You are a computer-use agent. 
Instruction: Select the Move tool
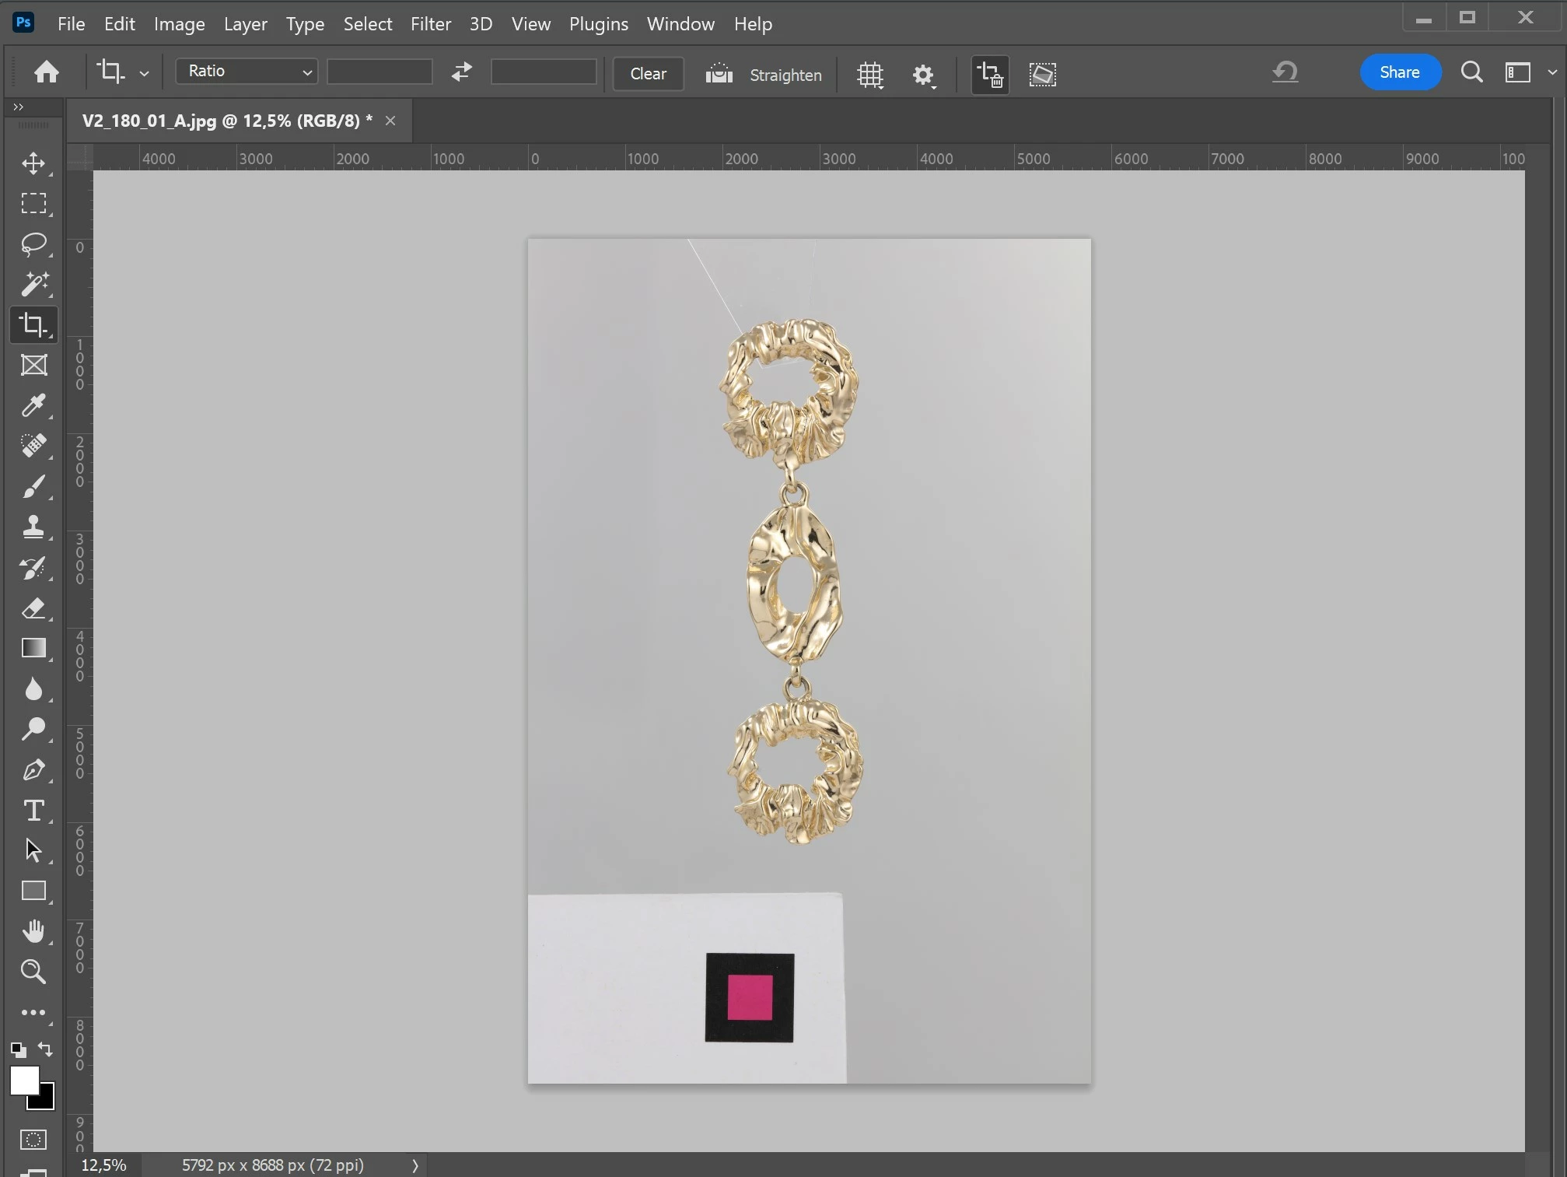[x=33, y=163]
